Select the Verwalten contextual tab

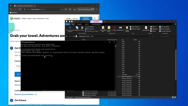coord(96,21)
